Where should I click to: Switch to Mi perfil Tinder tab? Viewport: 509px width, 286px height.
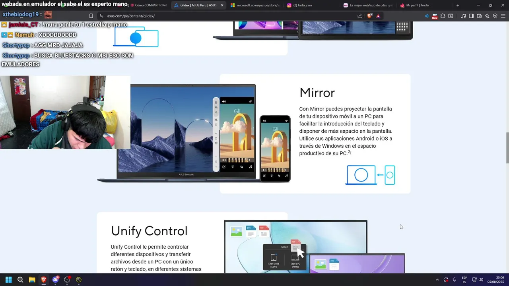(x=424, y=5)
